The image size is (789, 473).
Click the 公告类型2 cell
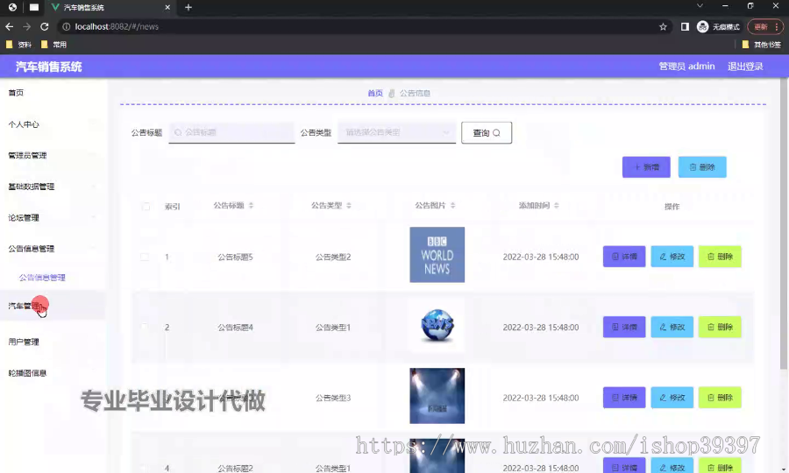click(x=332, y=257)
